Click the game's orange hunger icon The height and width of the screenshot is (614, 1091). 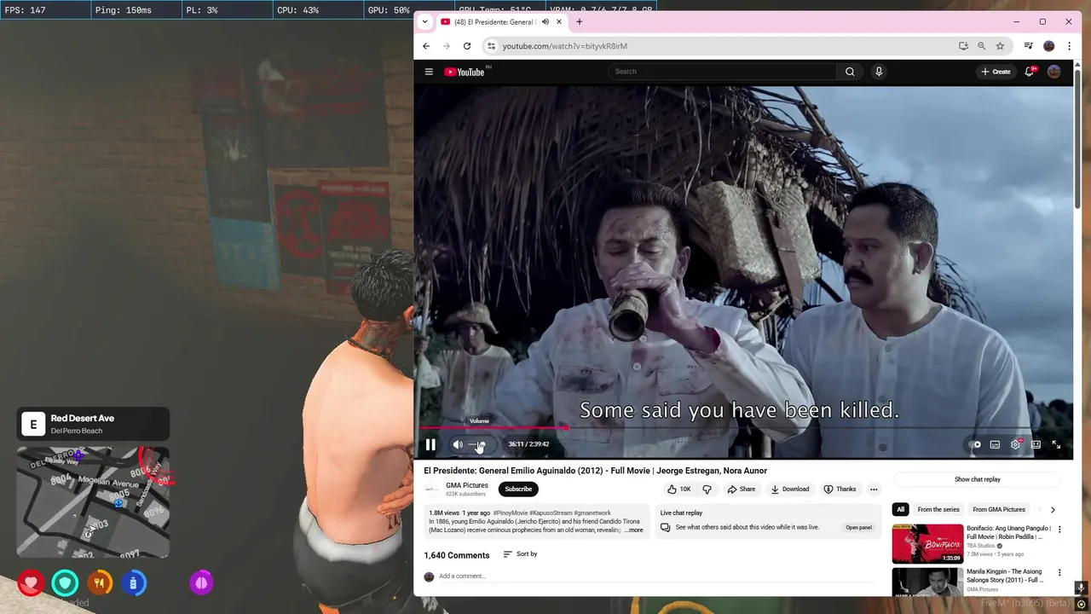click(x=99, y=583)
